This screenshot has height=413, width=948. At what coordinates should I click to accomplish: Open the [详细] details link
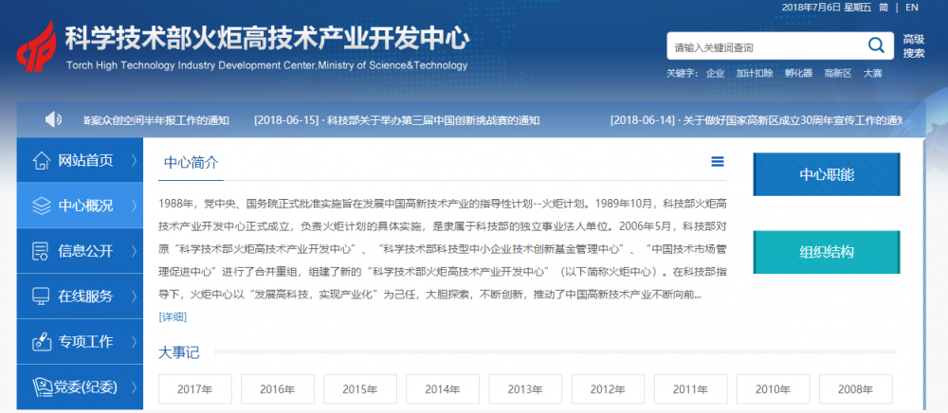point(173,316)
